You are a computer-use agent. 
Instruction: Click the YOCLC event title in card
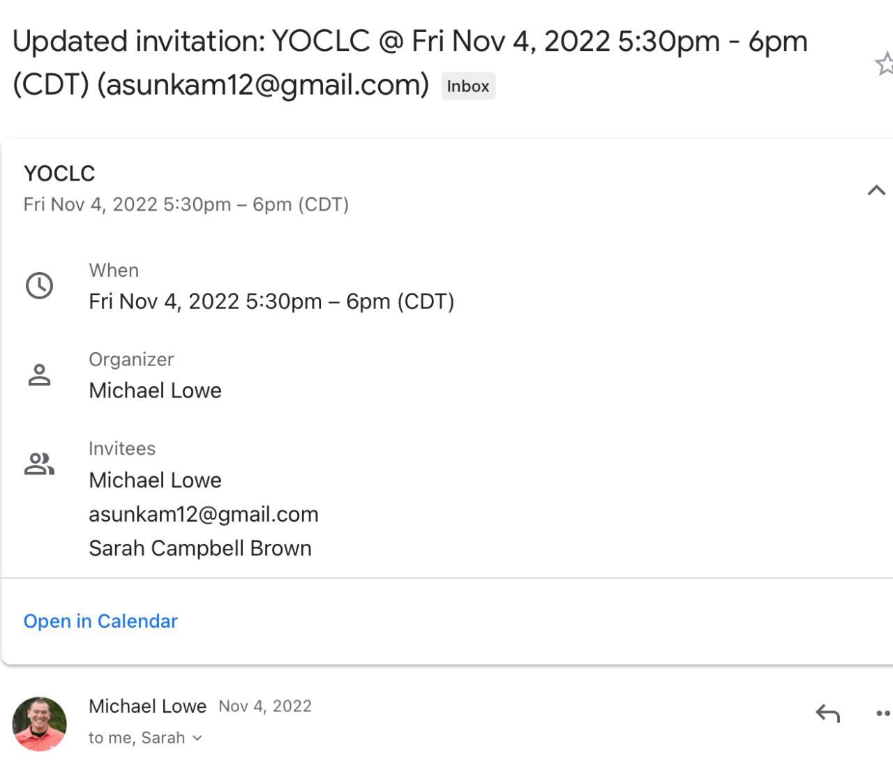(59, 173)
